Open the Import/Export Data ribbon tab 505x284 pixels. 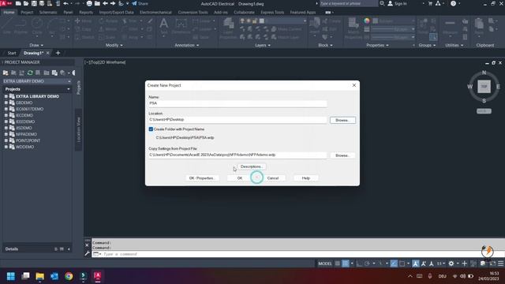point(116,13)
